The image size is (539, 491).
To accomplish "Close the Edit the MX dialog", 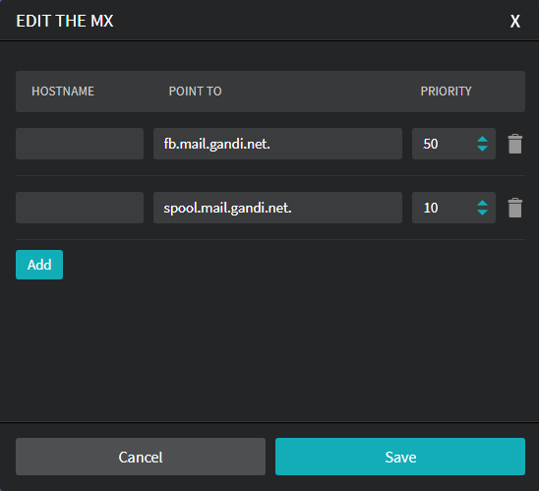I will [515, 22].
